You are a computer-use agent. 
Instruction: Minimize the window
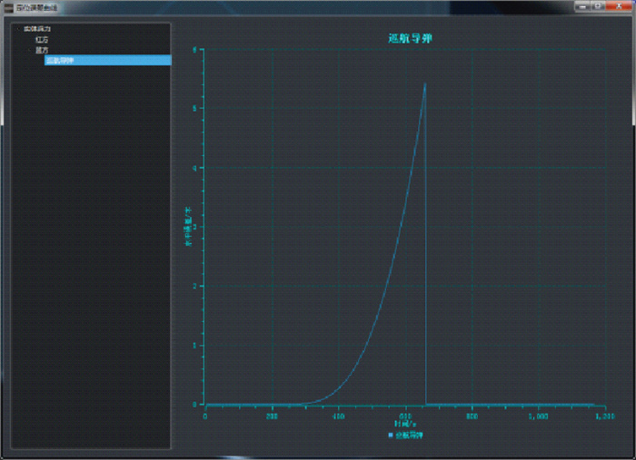click(583, 5)
